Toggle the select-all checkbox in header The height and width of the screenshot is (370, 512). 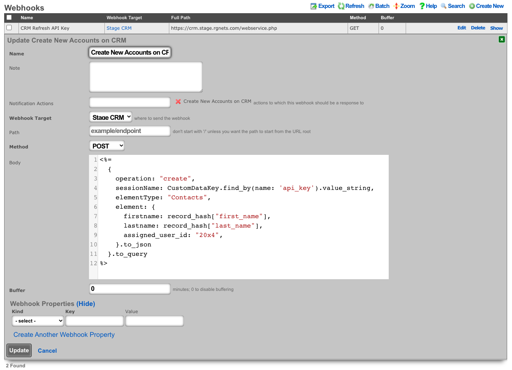9,17
